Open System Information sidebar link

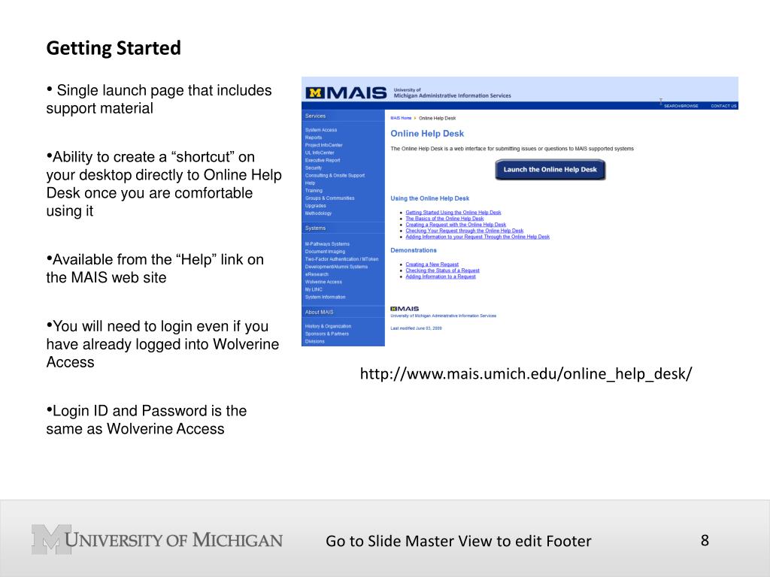pos(325,297)
